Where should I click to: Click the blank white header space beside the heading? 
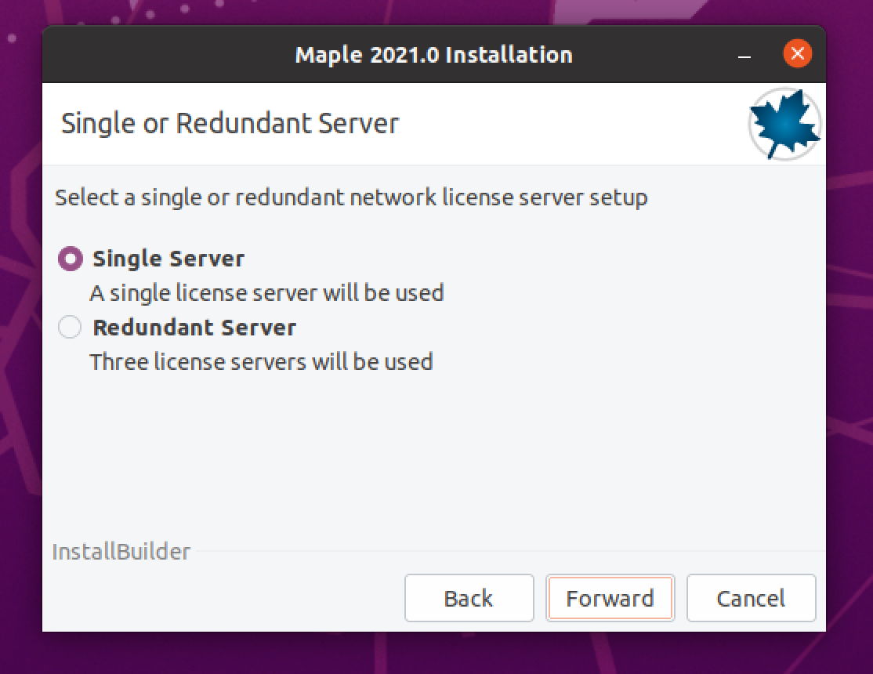click(x=572, y=124)
